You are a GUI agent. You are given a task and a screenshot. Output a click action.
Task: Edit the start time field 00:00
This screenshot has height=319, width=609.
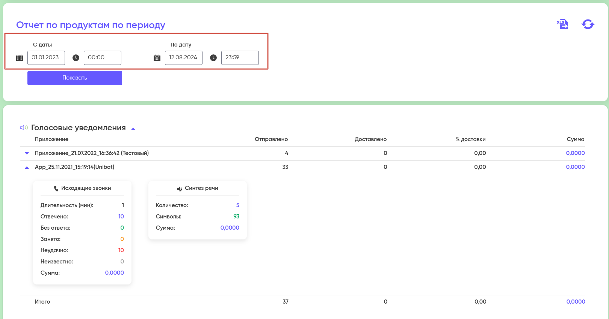[102, 58]
